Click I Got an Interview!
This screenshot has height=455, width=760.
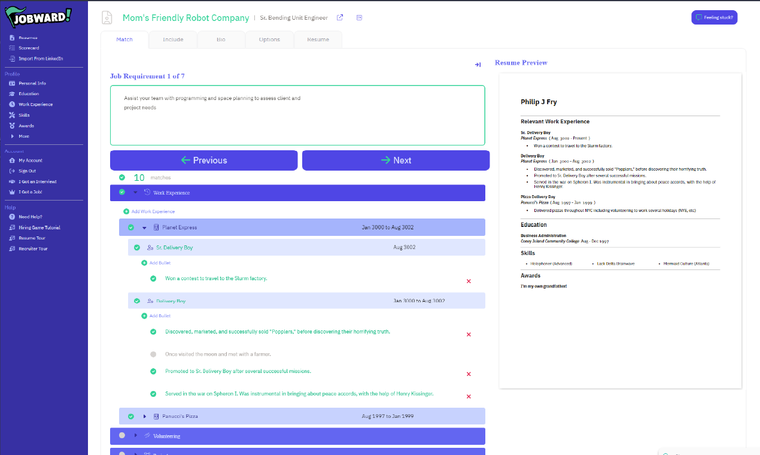(38, 181)
